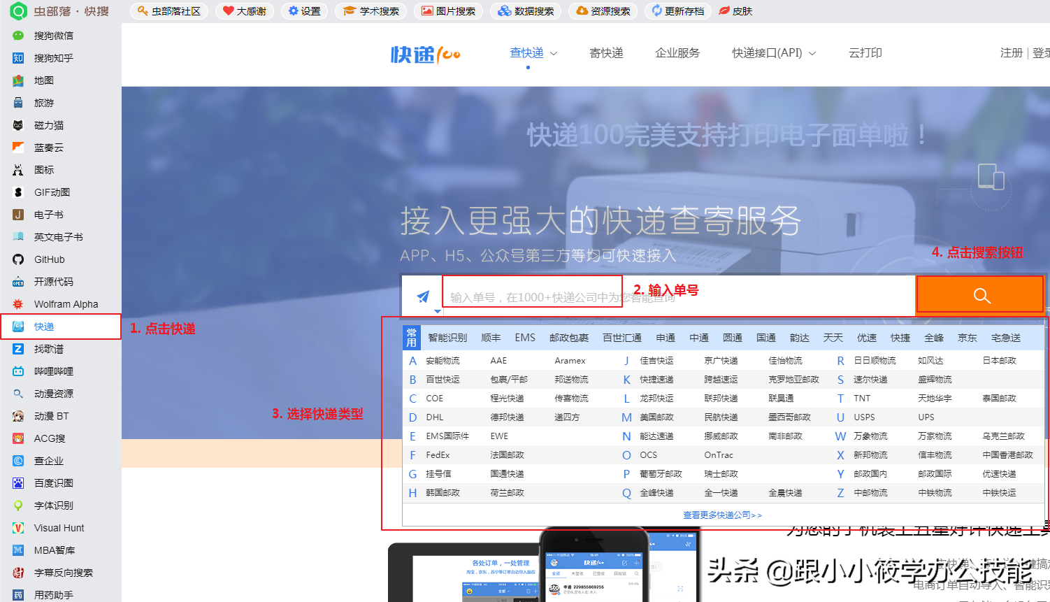Open the 查企业 icon
The width and height of the screenshot is (1050, 602).
point(18,461)
